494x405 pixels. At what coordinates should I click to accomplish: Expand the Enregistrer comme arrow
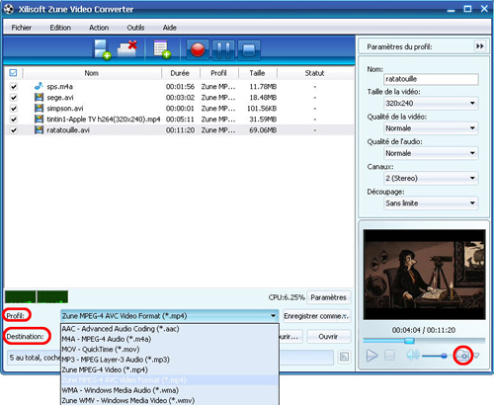(345, 316)
